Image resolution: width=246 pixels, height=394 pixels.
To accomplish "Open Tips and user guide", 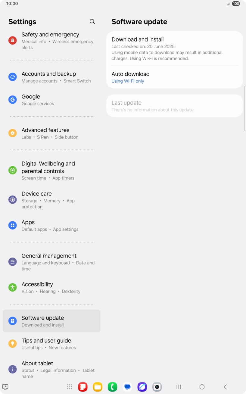I will pyautogui.click(x=51, y=344).
